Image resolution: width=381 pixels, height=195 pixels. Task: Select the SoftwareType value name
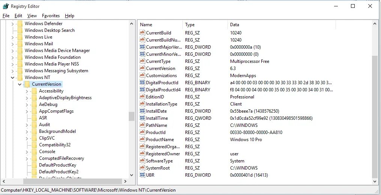tap(159, 161)
